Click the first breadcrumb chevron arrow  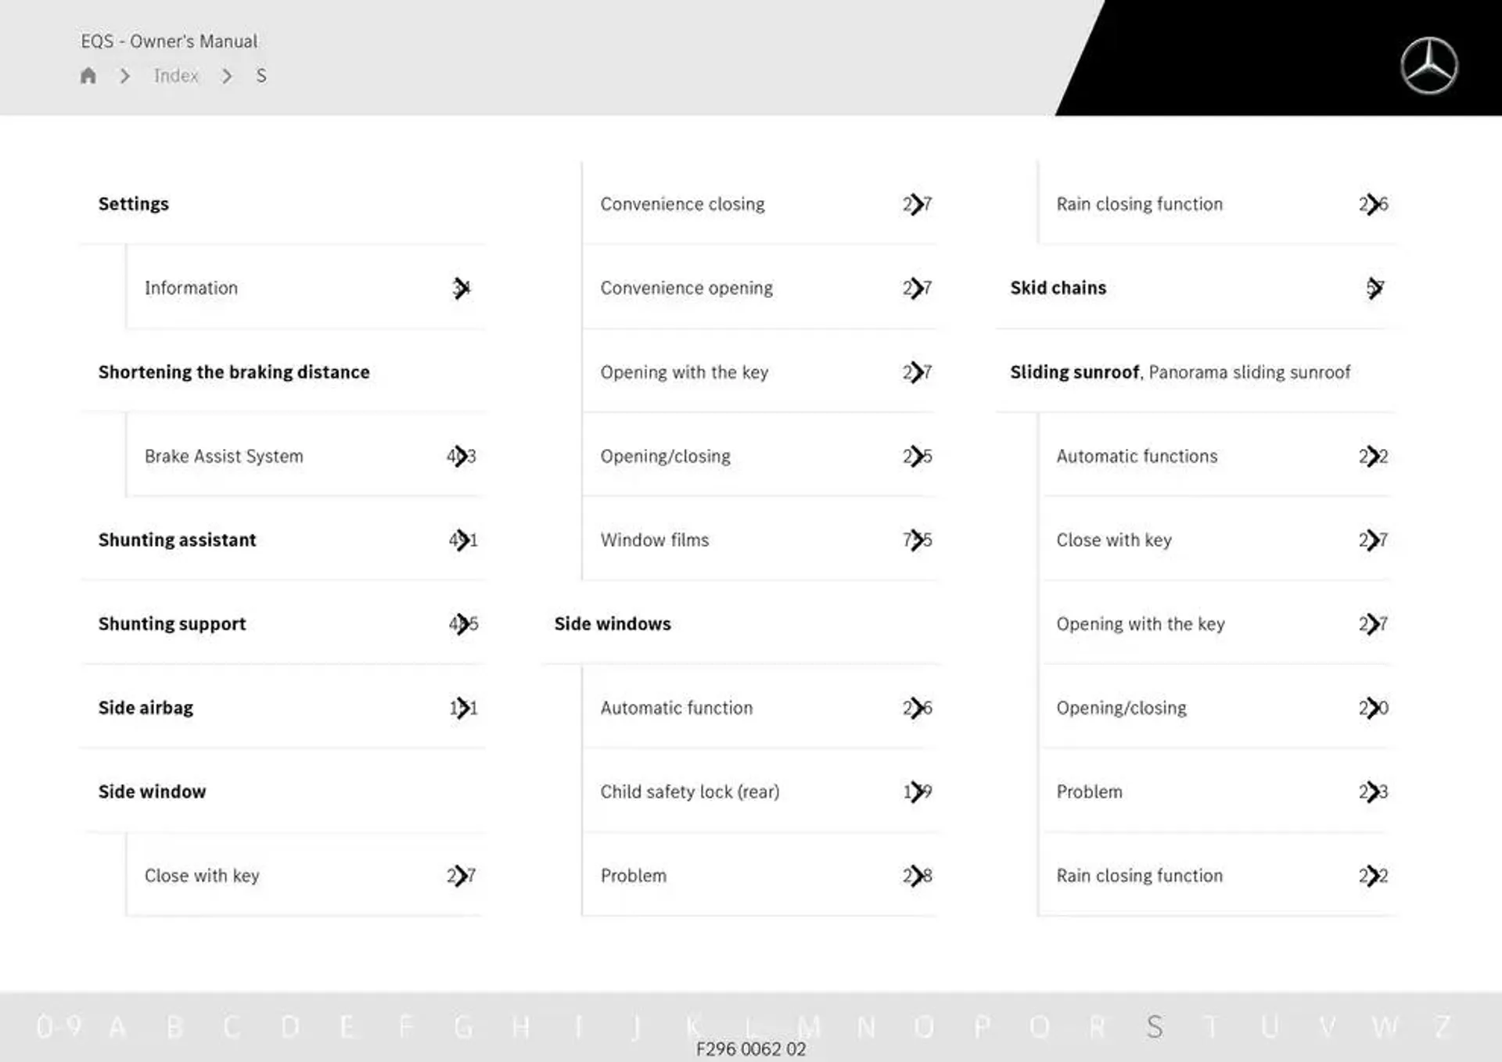coord(124,76)
